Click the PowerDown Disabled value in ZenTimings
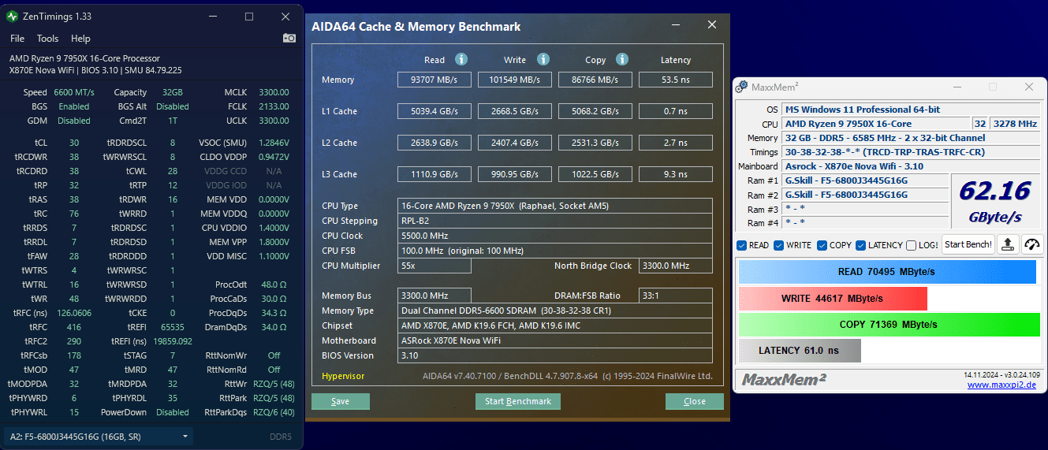This screenshot has height=450, width=1048. point(173,412)
